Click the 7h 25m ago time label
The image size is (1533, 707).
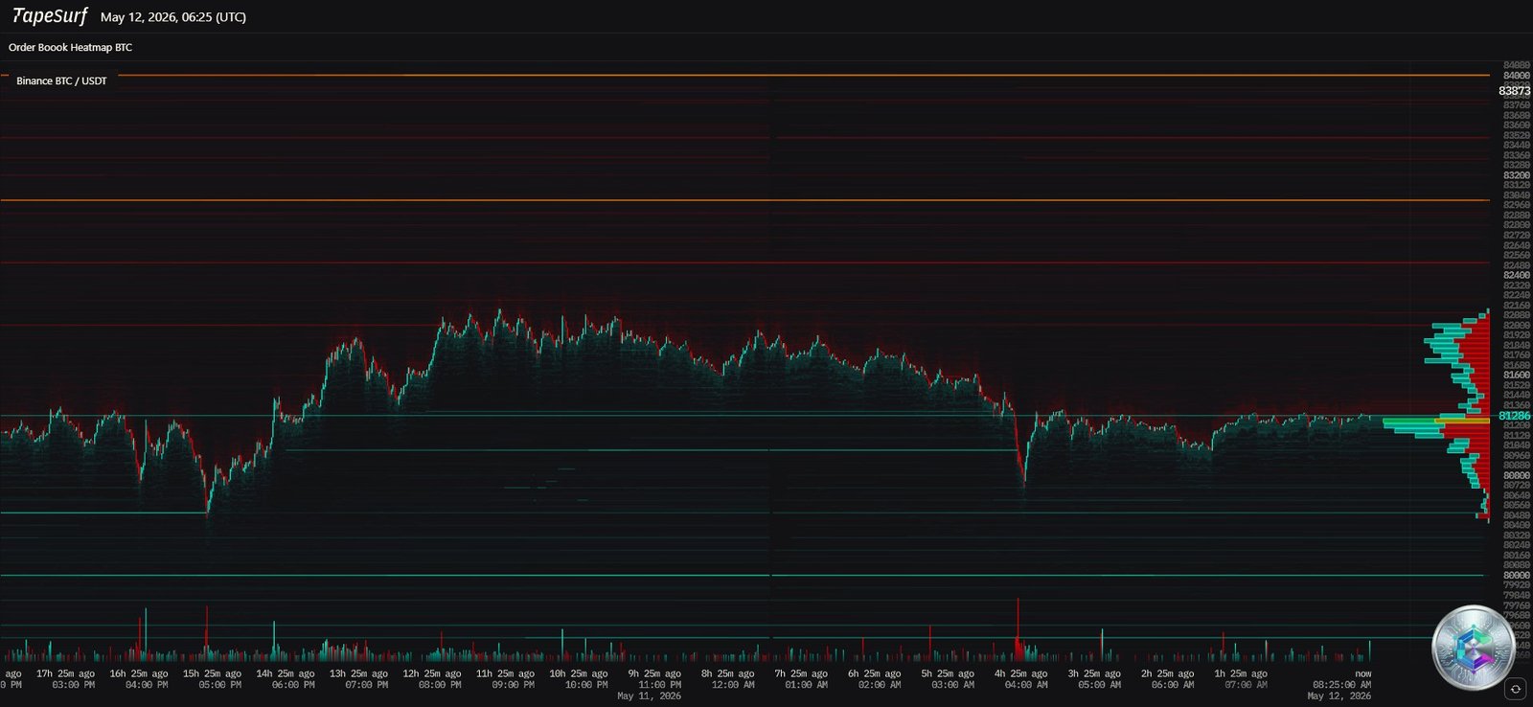[x=801, y=673]
